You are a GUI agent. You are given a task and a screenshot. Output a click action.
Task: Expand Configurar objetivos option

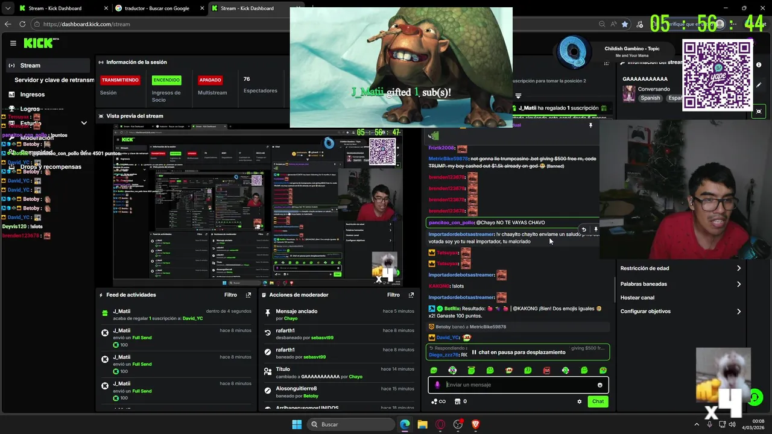(681, 312)
